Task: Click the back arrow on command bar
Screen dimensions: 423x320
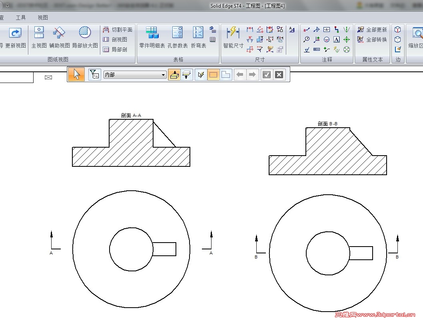Action: 240,75
